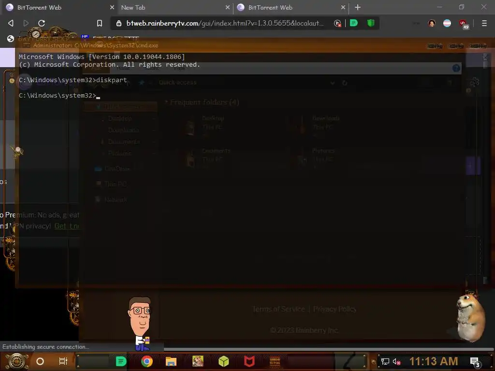Click Privacy Policy link behind cmd
The width and height of the screenshot is (495, 371).
point(335,309)
